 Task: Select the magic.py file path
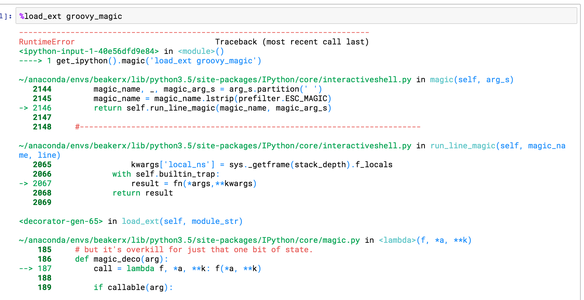click(189, 240)
